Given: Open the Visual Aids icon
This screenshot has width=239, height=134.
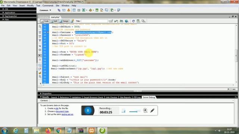Looking at the screenshot, I should tap(143, 21).
